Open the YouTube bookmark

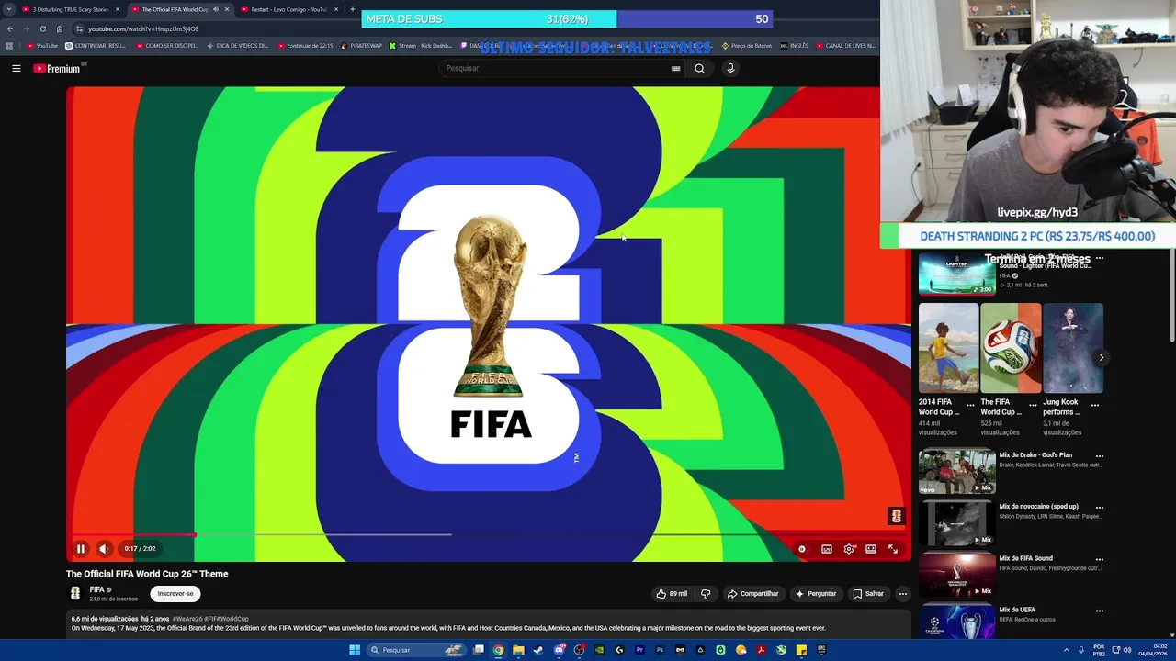(x=42, y=46)
